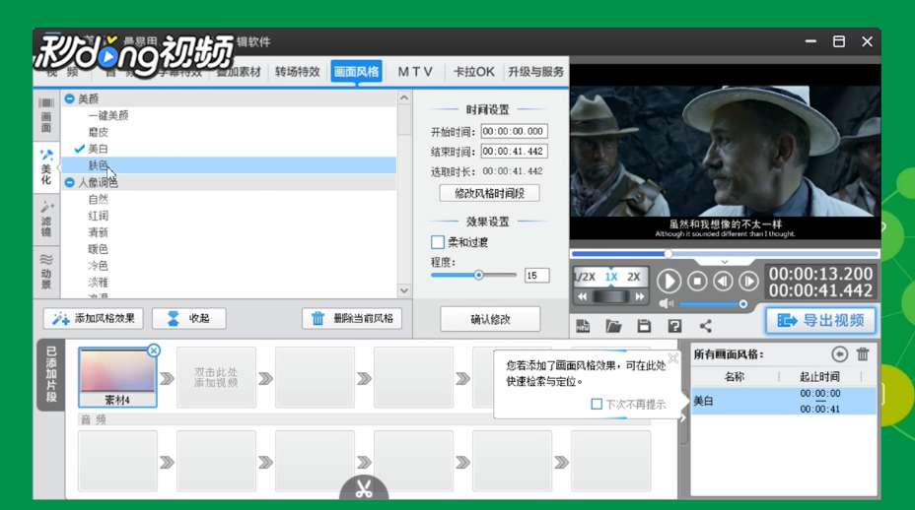Image resolution: width=915 pixels, height=510 pixels.
Task: Click the 程度 value field
Action: (536, 275)
